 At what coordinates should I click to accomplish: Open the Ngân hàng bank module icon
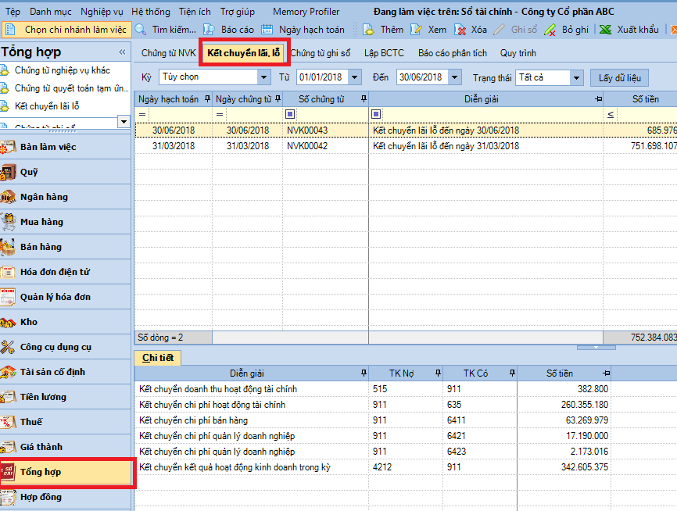point(8,197)
